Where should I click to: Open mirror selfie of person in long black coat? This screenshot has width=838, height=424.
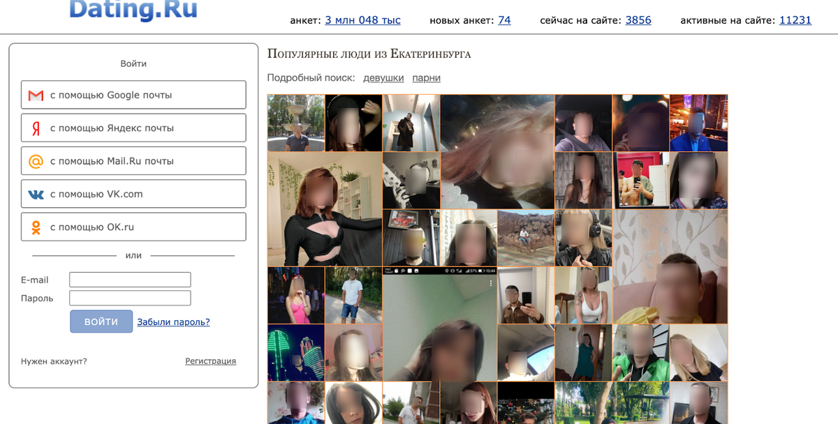[x=411, y=123]
